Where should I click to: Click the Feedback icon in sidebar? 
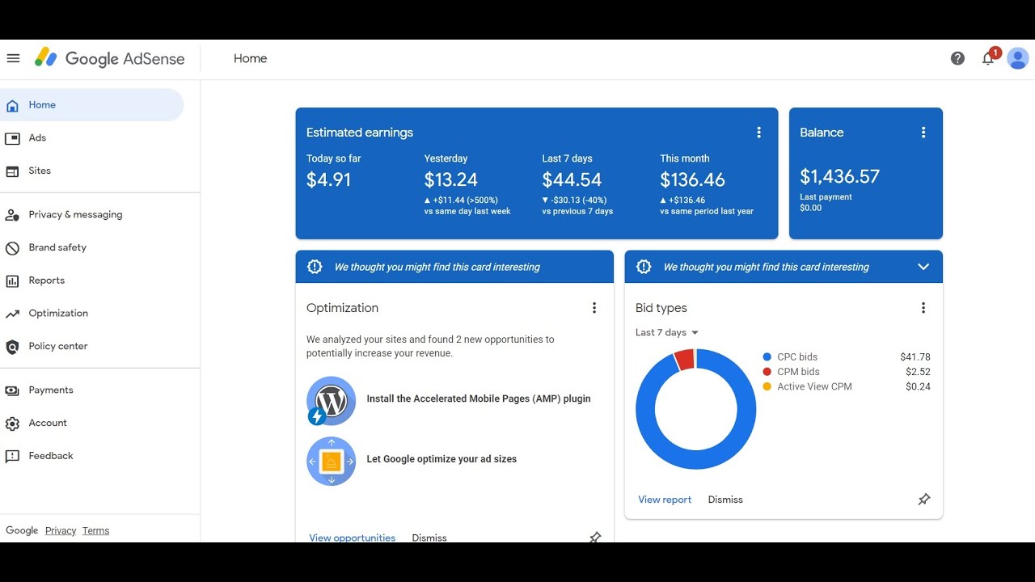pos(12,457)
